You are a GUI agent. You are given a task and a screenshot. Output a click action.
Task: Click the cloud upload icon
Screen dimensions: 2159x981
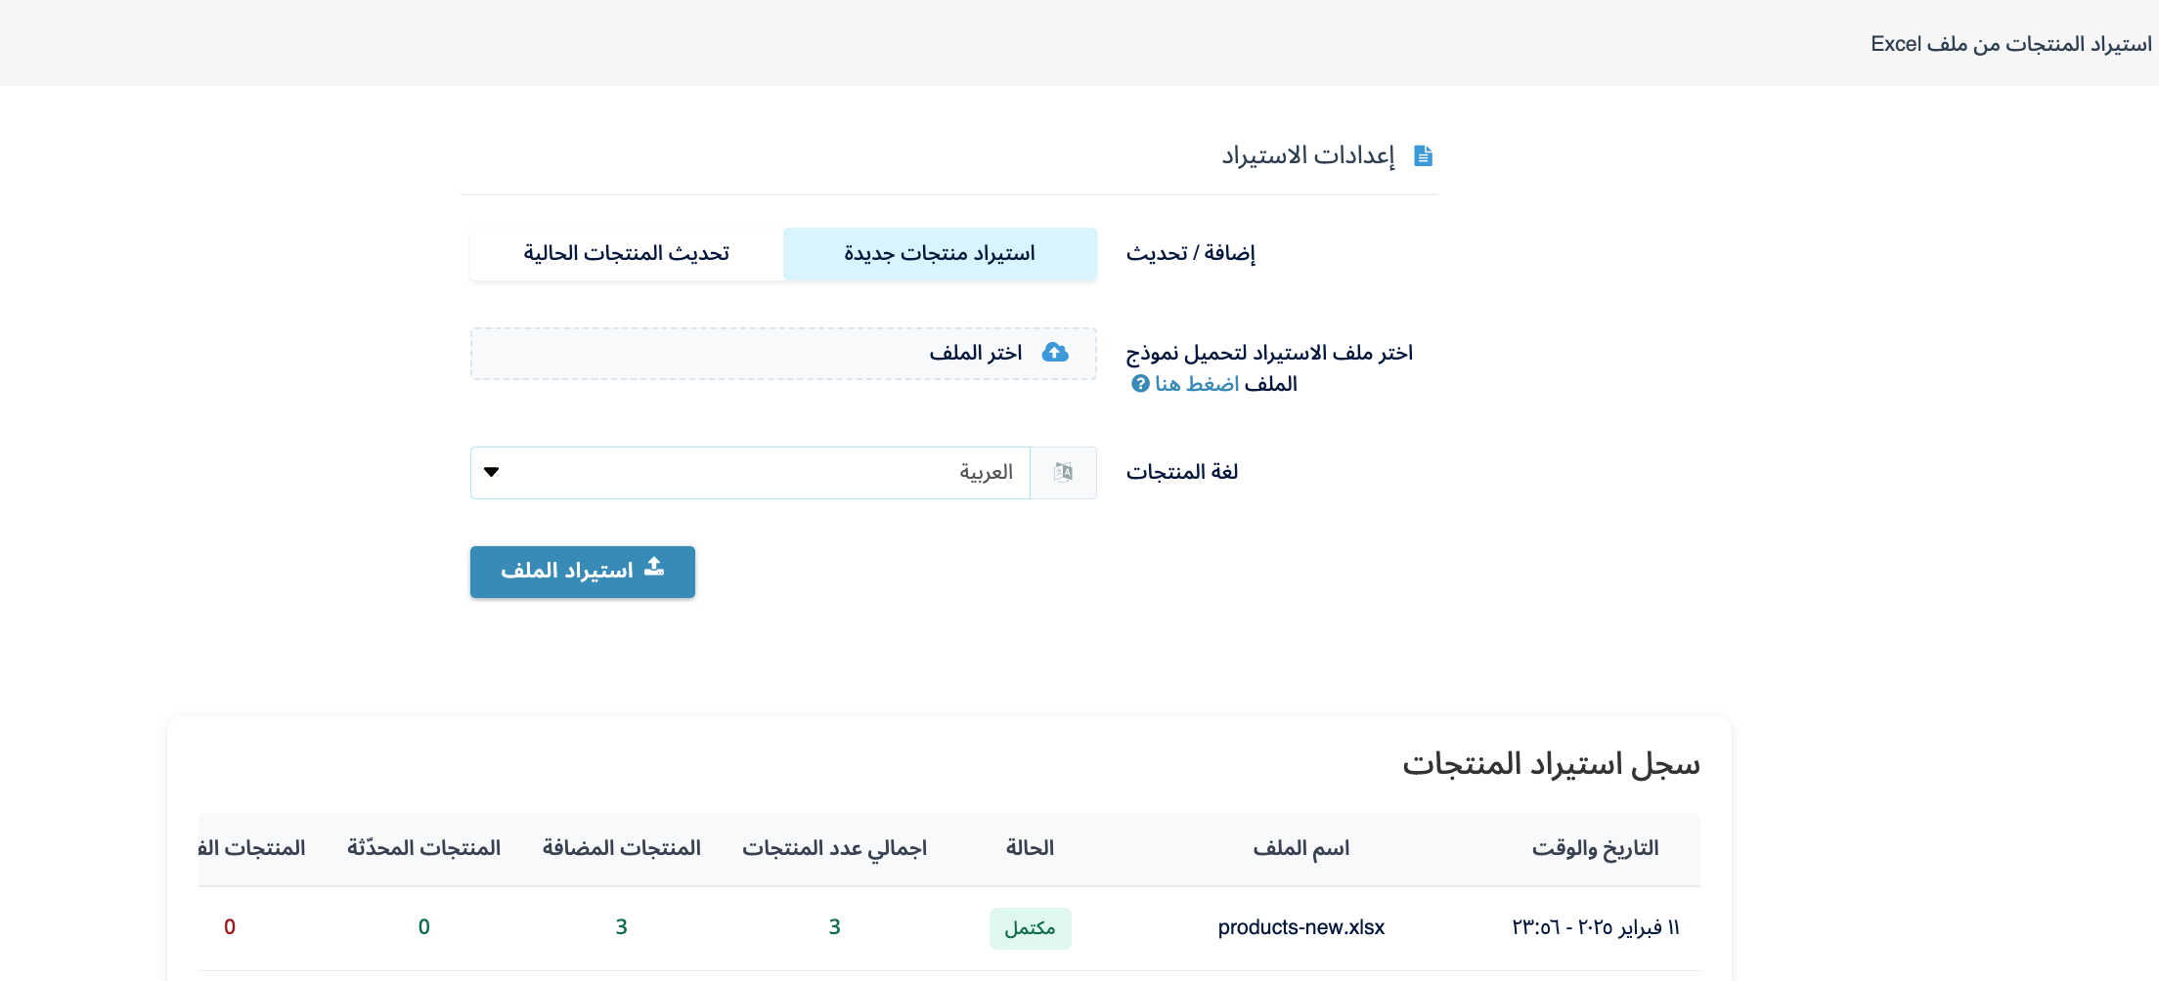point(1055,353)
